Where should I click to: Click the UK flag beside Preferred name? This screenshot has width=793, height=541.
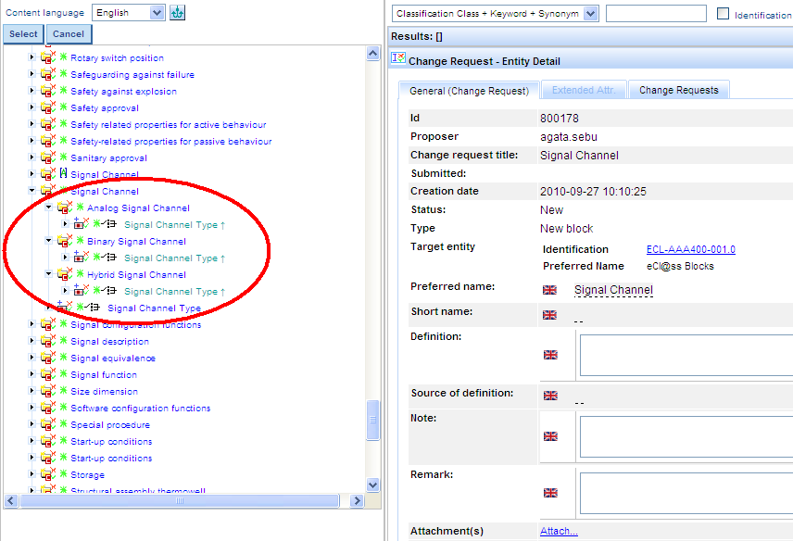550,290
